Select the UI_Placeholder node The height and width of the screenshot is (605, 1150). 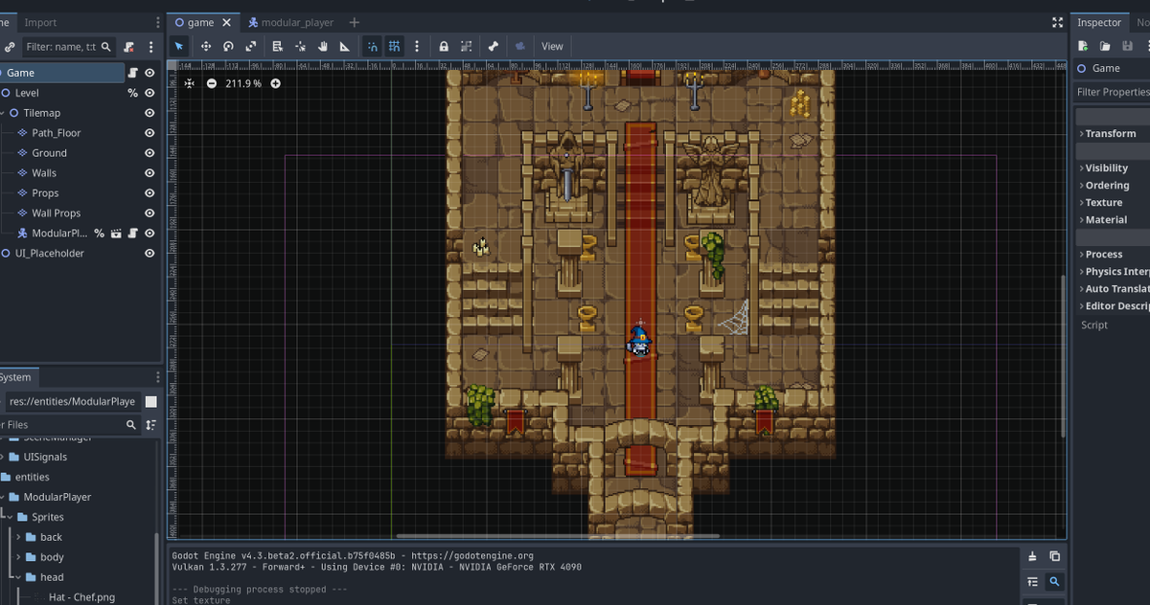pyautogui.click(x=50, y=254)
